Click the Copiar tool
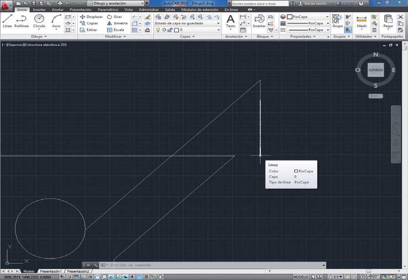The height and width of the screenshot is (280, 408). [89, 23]
